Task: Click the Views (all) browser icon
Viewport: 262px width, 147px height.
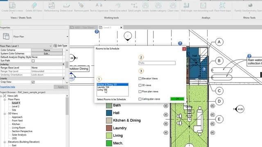Action: coord(5,96)
